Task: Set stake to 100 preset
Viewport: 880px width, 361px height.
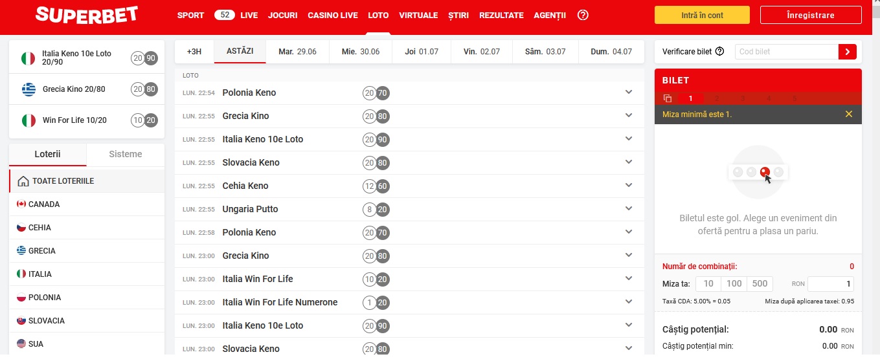Action: click(x=734, y=283)
